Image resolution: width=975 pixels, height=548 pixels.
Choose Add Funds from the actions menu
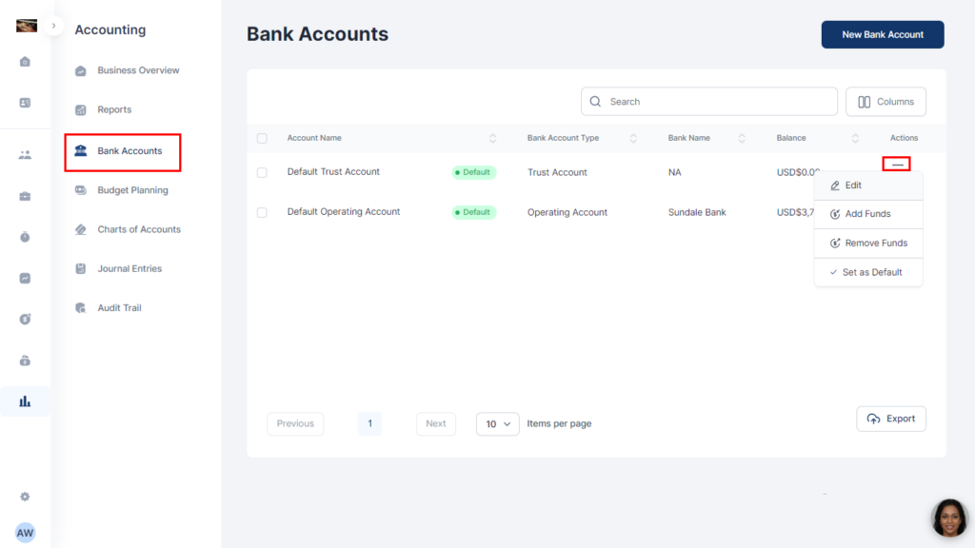pyautogui.click(x=867, y=214)
